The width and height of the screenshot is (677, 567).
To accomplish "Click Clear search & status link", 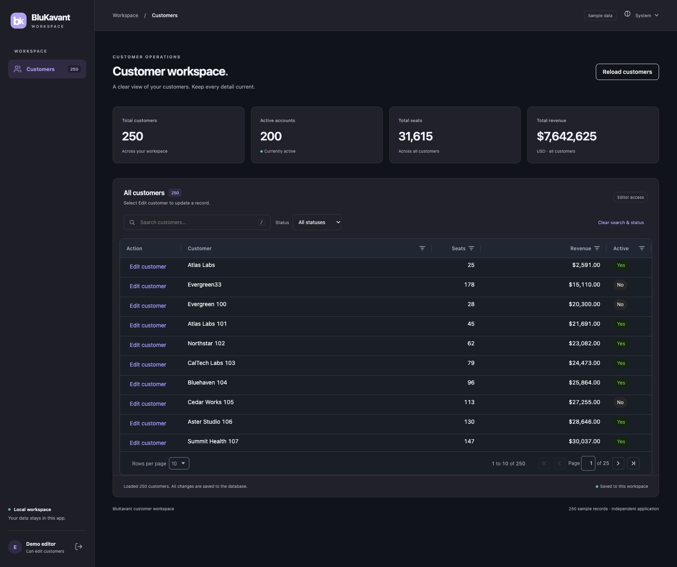I will 621,222.
